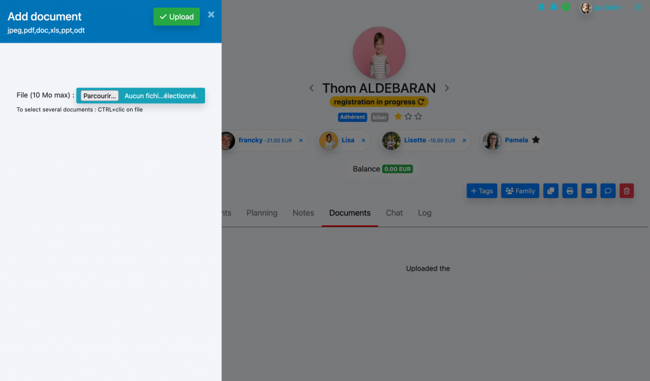Switch to the Planning tab
This screenshot has height=381, width=650.
tap(262, 213)
